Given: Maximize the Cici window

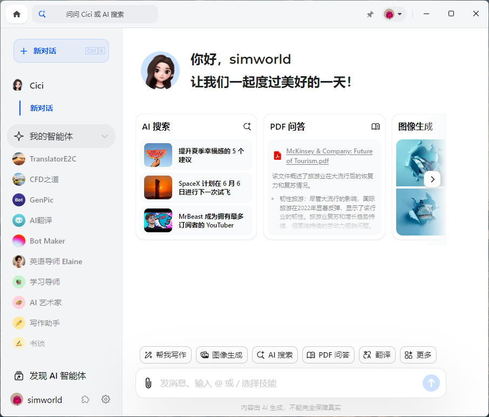Looking at the screenshot, I should 451,14.
